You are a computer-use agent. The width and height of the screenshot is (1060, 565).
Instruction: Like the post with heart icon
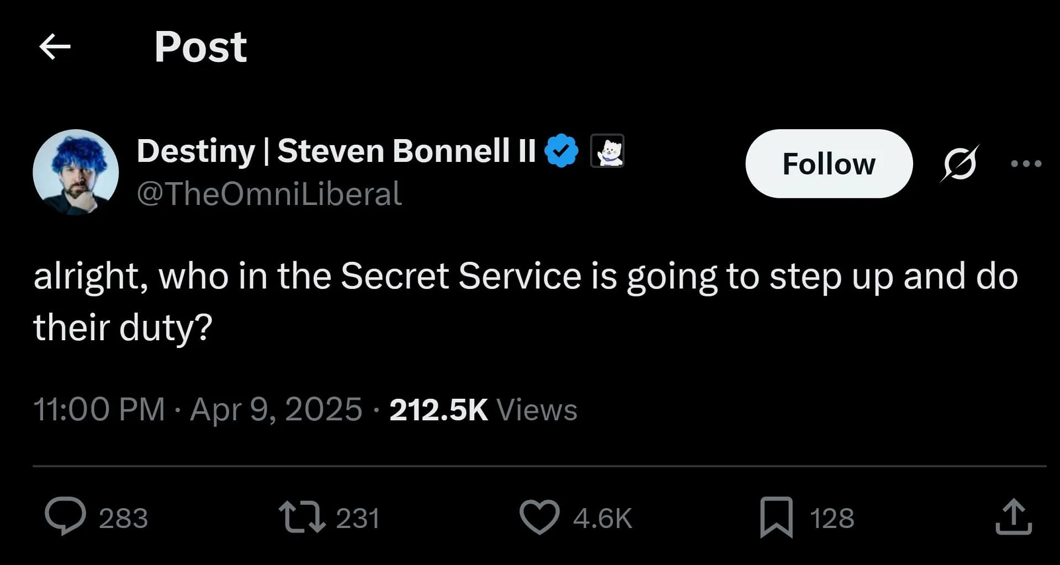pos(539,517)
